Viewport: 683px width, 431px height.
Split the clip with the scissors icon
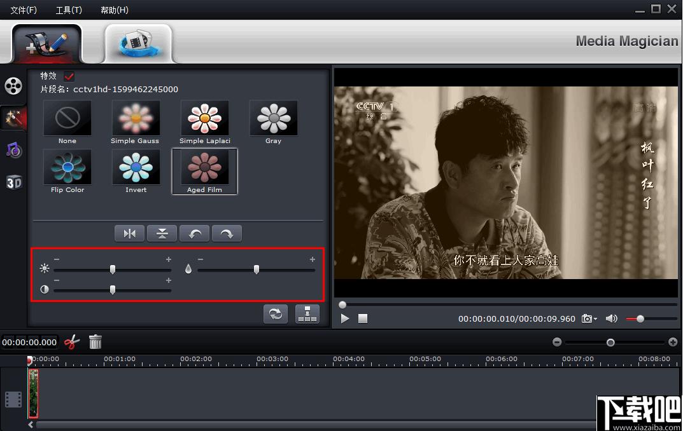72,342
